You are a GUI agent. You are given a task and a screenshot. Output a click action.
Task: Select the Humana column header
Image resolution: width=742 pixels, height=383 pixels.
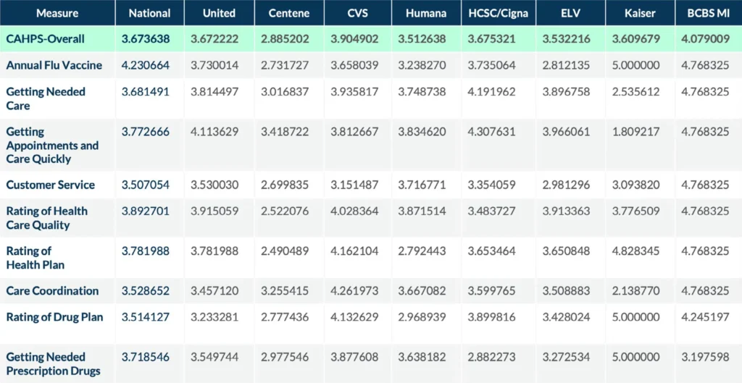426,13
